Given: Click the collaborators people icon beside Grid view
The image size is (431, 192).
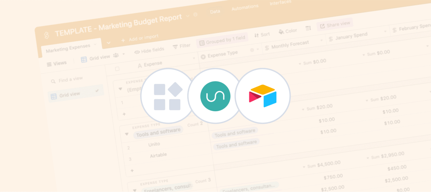Looking at the screenshot, I should click(116, 55).
